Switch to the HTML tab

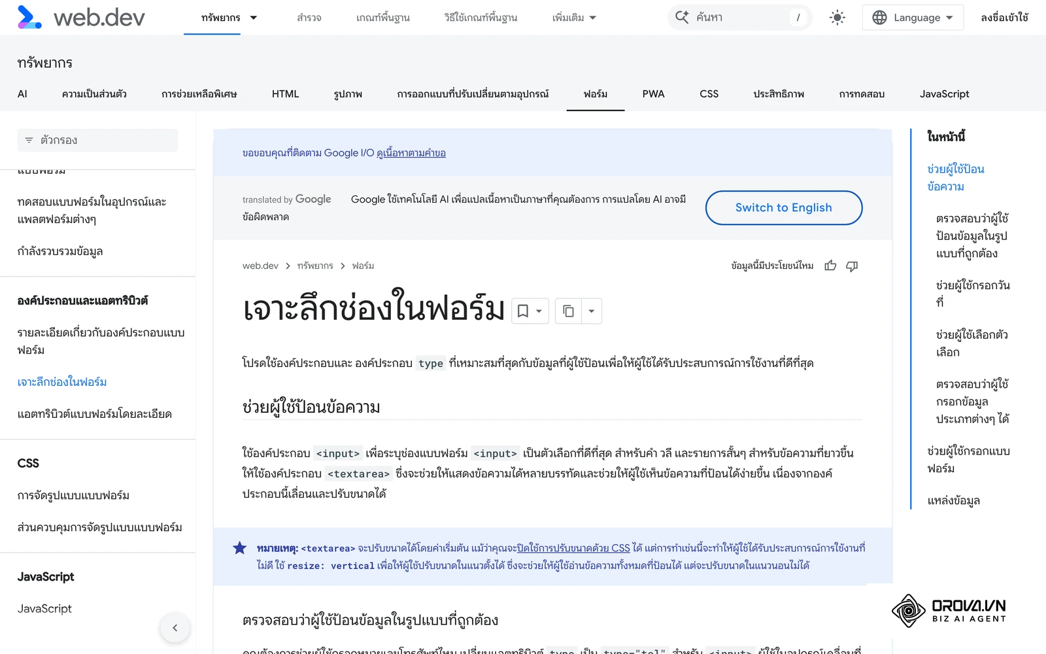[285, 94]
